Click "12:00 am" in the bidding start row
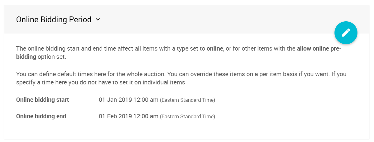This screenshot has width=374, height=142. click(x=145, y=100)
